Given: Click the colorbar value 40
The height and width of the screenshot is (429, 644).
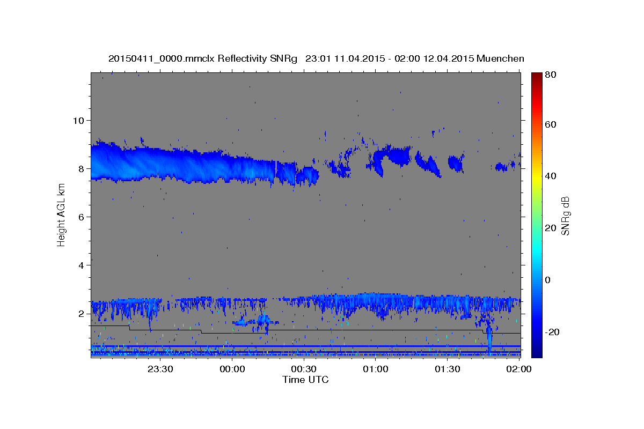Looking at the screenshot, I should tap(550, 176).
